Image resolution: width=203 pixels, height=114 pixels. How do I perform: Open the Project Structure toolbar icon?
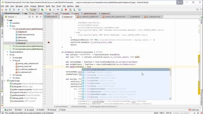79,10
